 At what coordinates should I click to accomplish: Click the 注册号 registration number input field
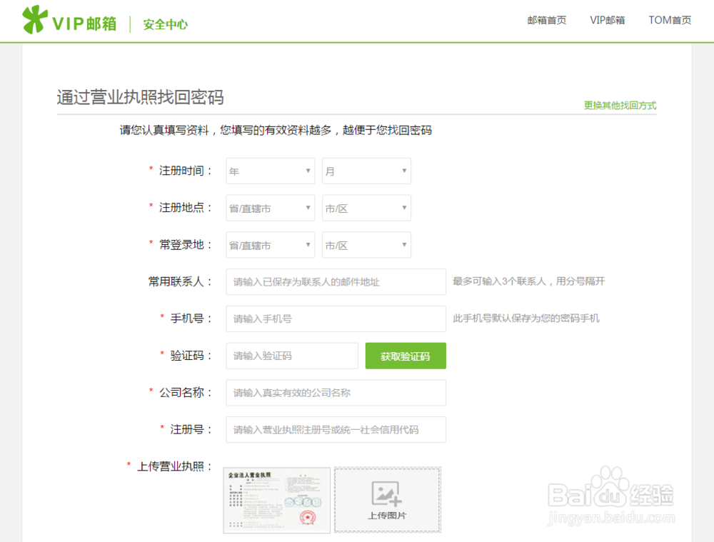tap(336, 429)
